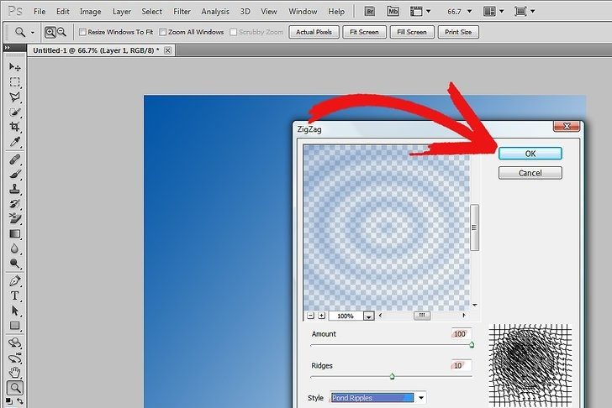This screenshot has width=612, height=408.
Task: Open the Filter menu
Action: click(x=182, y=12)
